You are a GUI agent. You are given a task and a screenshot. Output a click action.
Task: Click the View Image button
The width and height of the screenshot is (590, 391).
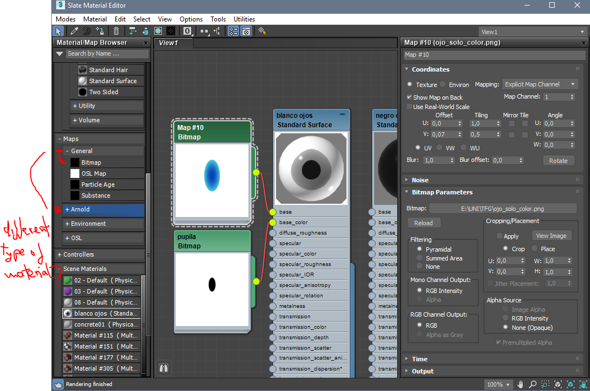[x=551, y=236]
